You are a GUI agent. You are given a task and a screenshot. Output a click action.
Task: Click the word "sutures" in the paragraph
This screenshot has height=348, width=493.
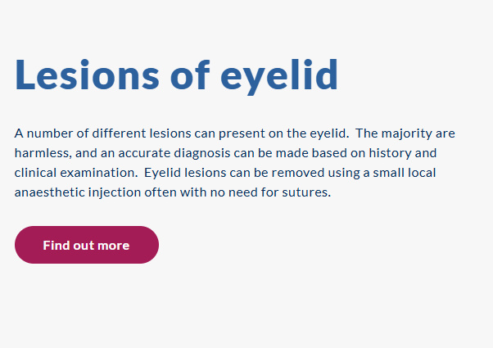point(305,193)
